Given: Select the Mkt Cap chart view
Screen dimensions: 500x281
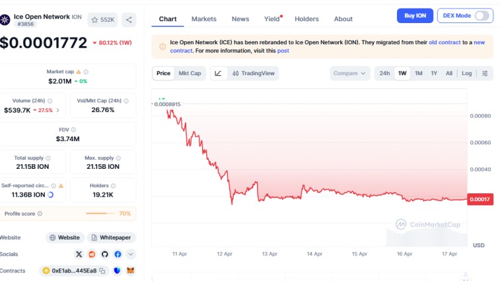Looking at the screenshot, I should click(190, 73).
